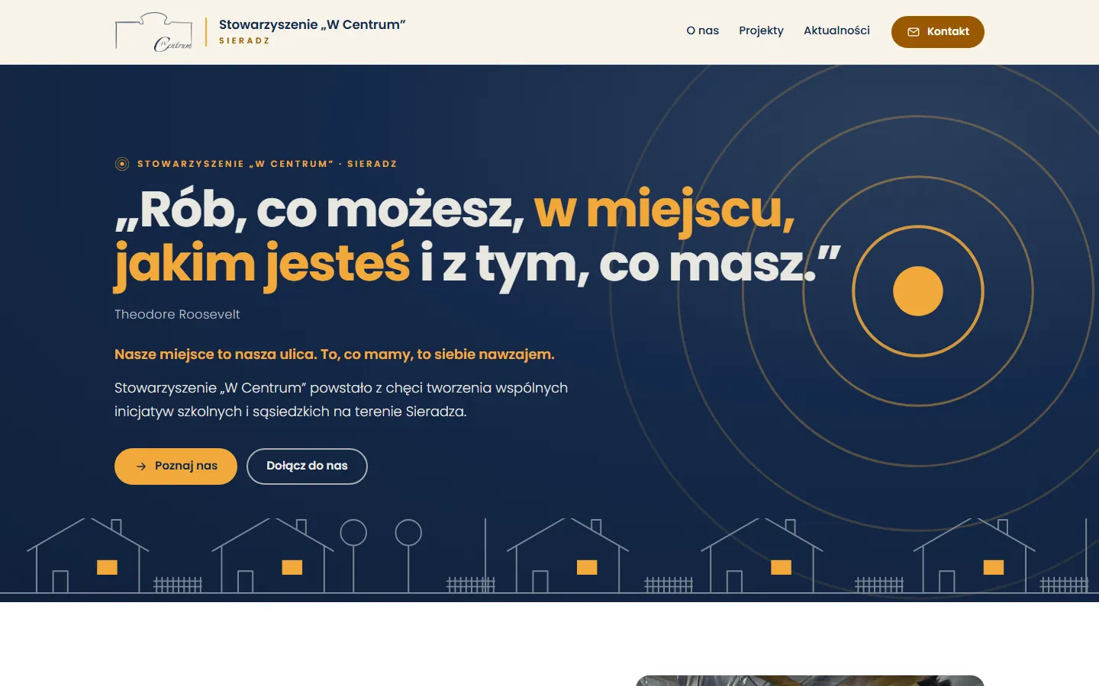This screenshot has height=686, width=1099.
Task: Click the W Centrum logo image
Action: pyautogui.click(x=153, y=32)
